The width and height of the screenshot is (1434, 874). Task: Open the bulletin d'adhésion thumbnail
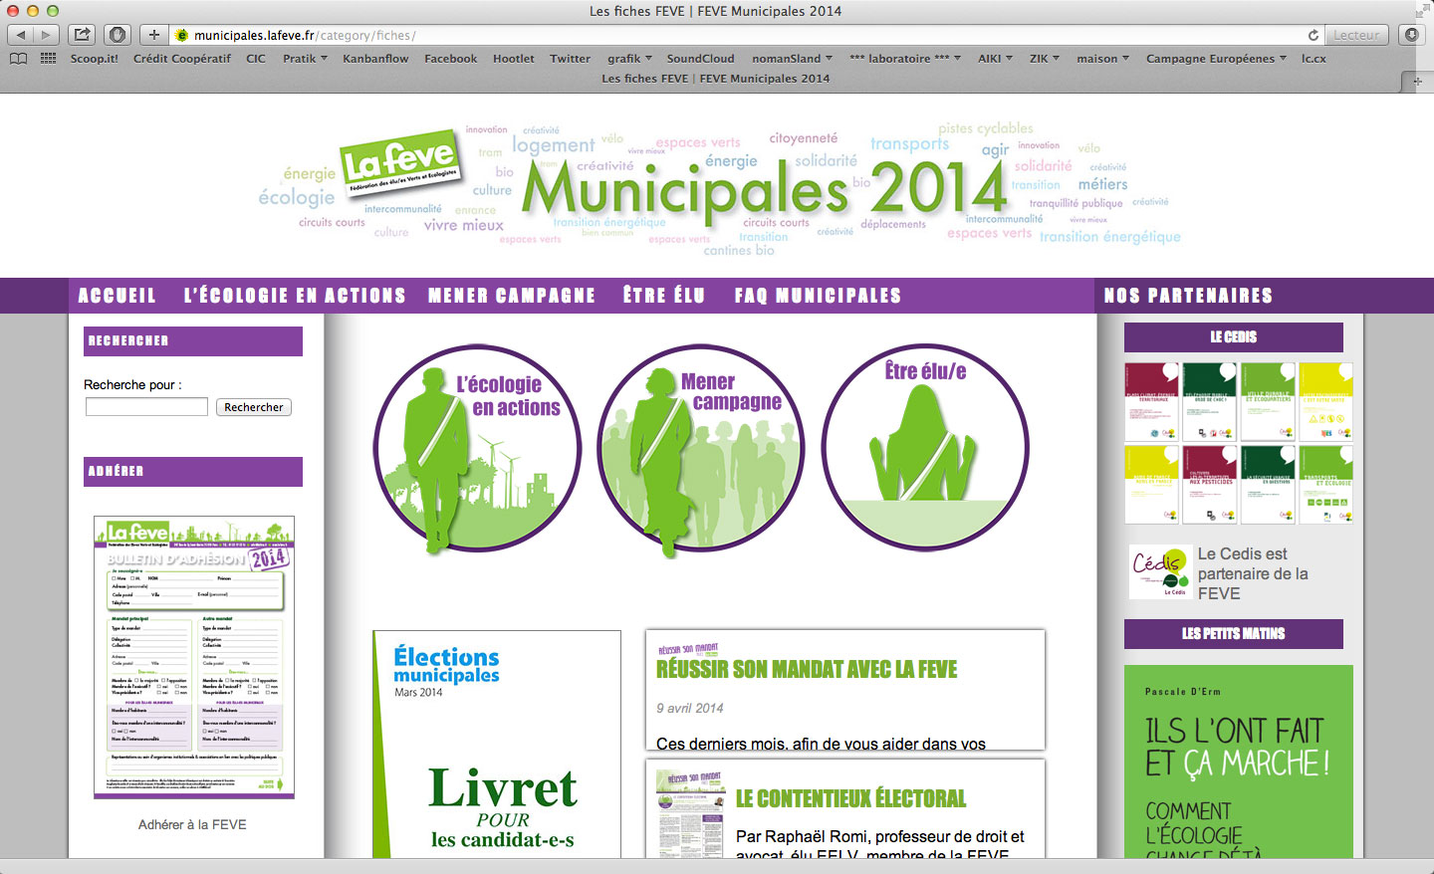click(x=194, y=657)
